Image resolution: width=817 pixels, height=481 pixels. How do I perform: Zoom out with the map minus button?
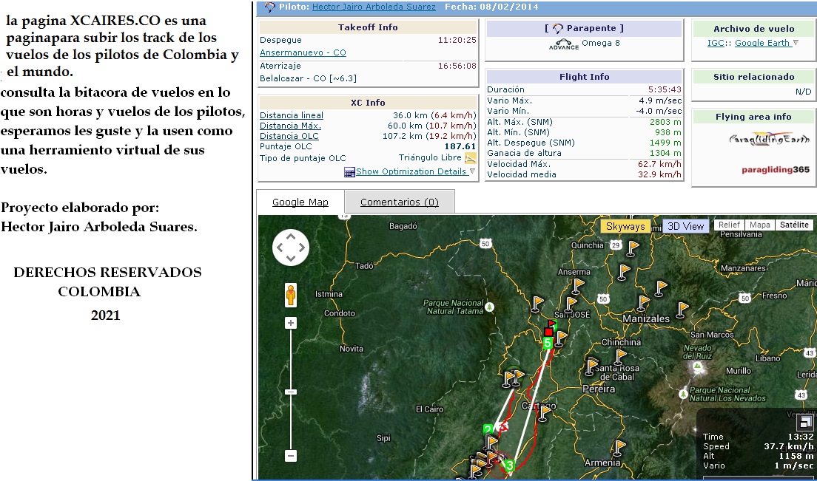coord(291,456)
